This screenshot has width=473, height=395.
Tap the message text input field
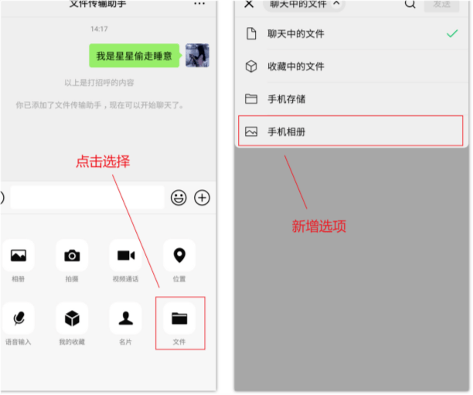87,198
